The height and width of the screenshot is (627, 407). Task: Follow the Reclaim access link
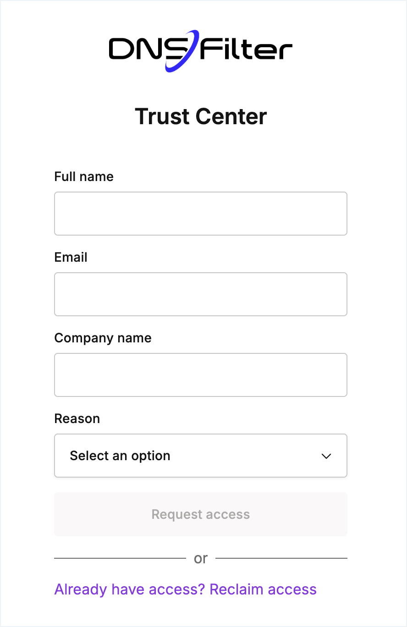point(263,589)
